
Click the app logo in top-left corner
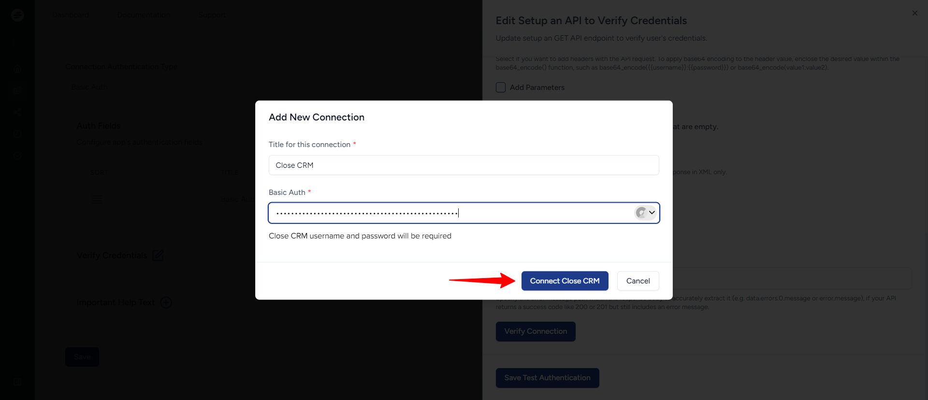pos(17,15)
